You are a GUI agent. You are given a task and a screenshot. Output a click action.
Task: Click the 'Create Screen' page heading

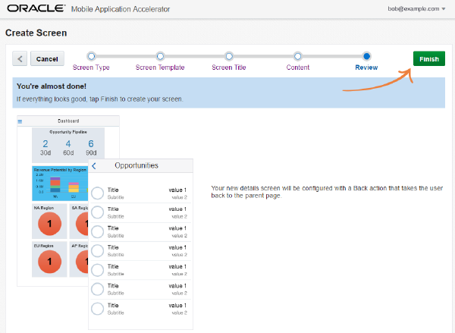pos(36,33)
